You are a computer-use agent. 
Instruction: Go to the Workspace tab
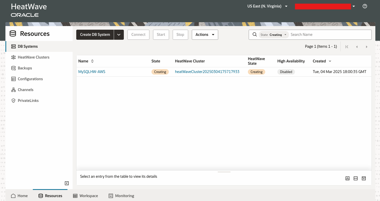(85, 196)
